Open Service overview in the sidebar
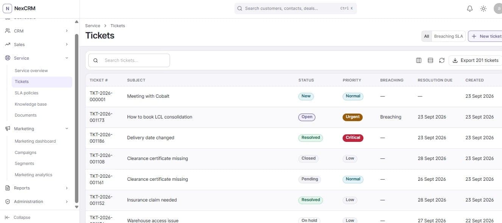 click(42, 71)
